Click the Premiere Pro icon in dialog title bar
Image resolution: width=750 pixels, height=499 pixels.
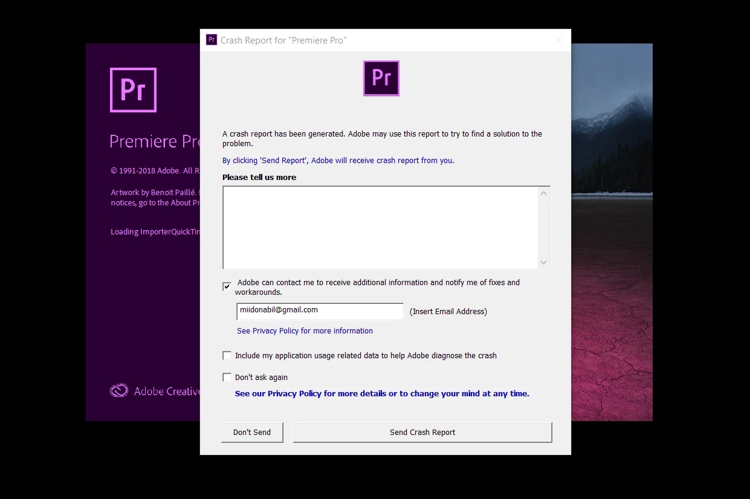212,40
